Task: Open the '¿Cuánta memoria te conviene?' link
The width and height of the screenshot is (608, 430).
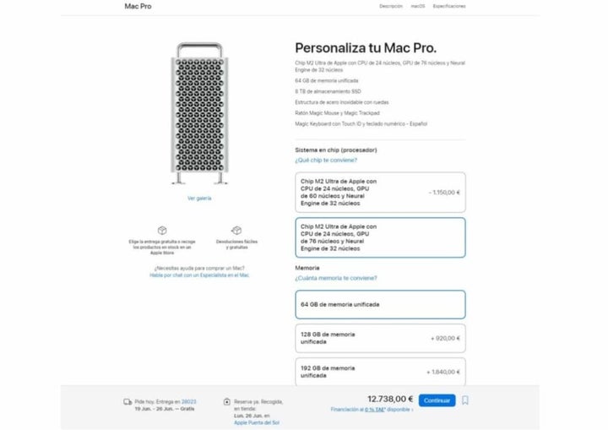Action: 334,278
